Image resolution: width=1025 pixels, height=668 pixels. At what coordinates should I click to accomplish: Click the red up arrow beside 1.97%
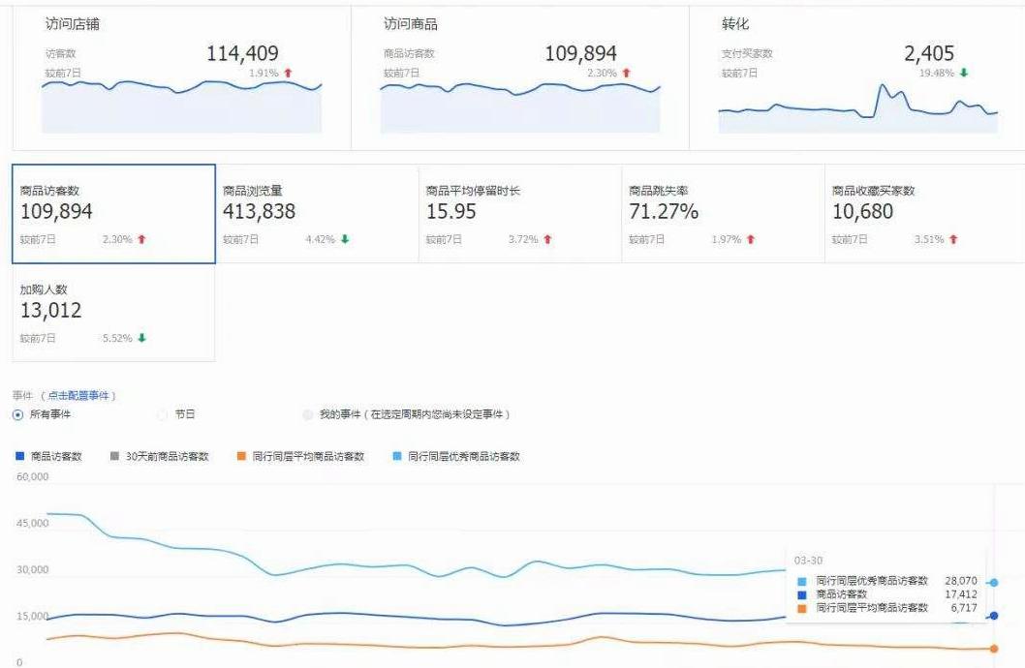coord(751,240)
